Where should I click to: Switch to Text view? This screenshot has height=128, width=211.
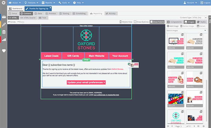[43, 17]
